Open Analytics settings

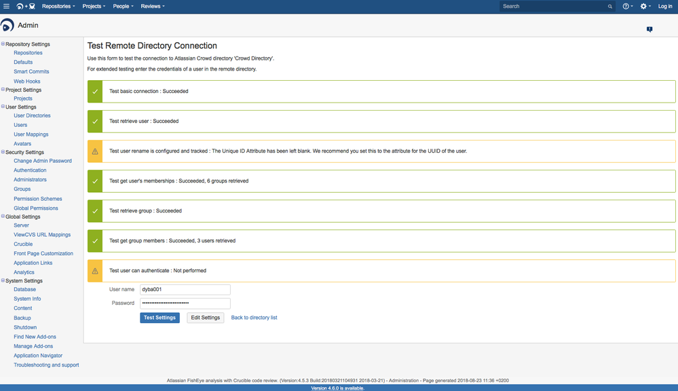point(24,272)
